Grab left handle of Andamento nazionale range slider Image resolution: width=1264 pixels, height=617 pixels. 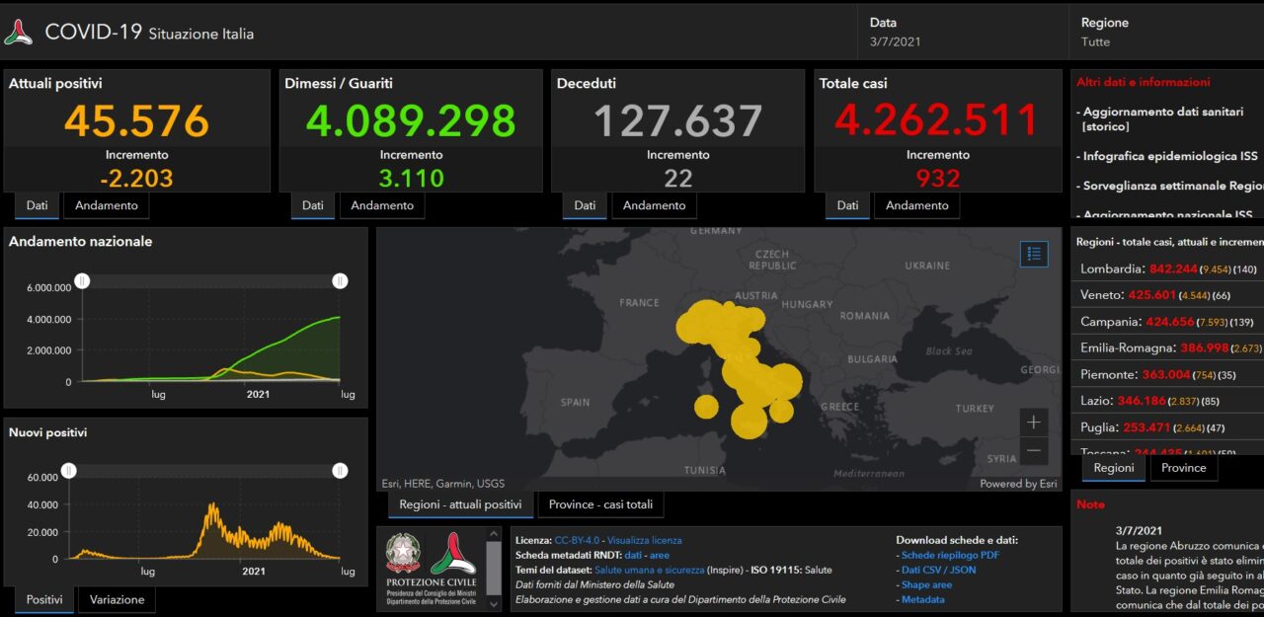coord(83,281)
